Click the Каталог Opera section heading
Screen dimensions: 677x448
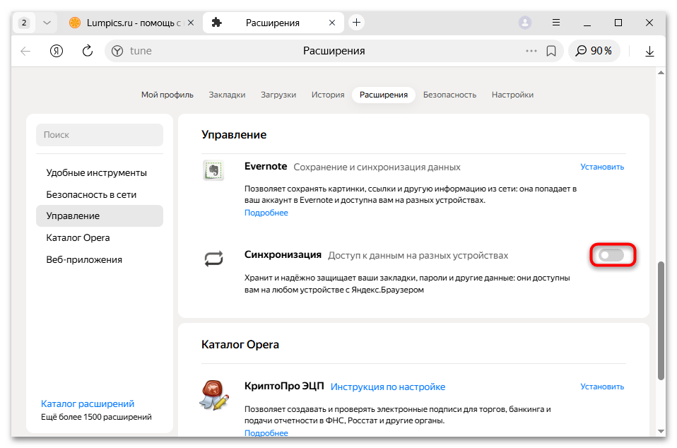coord(240,344)
